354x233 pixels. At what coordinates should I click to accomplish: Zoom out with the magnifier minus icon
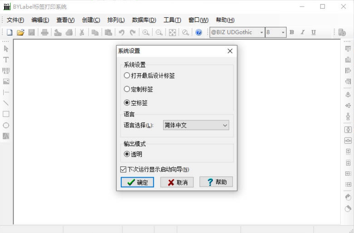click(x=159, y=33)
